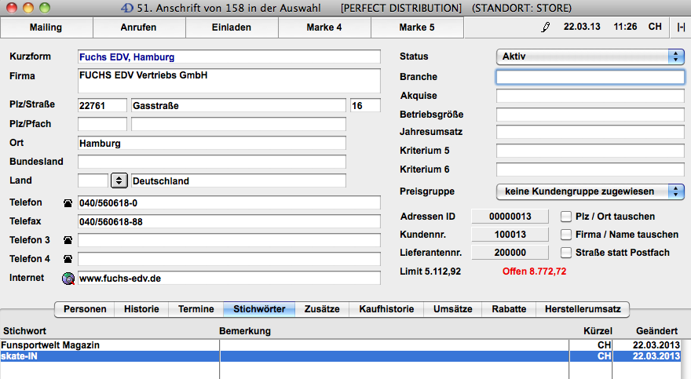Click the phone icon next to Telefon
This screenshot has width=691, height=379.
pyautogui.click(x=68, y=202)
